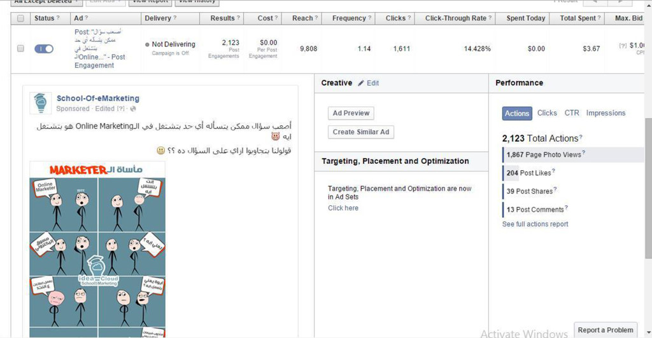Click the Edit link next to Creative
The height and width of the screenshot is (338, 652).
coord(372,83)
